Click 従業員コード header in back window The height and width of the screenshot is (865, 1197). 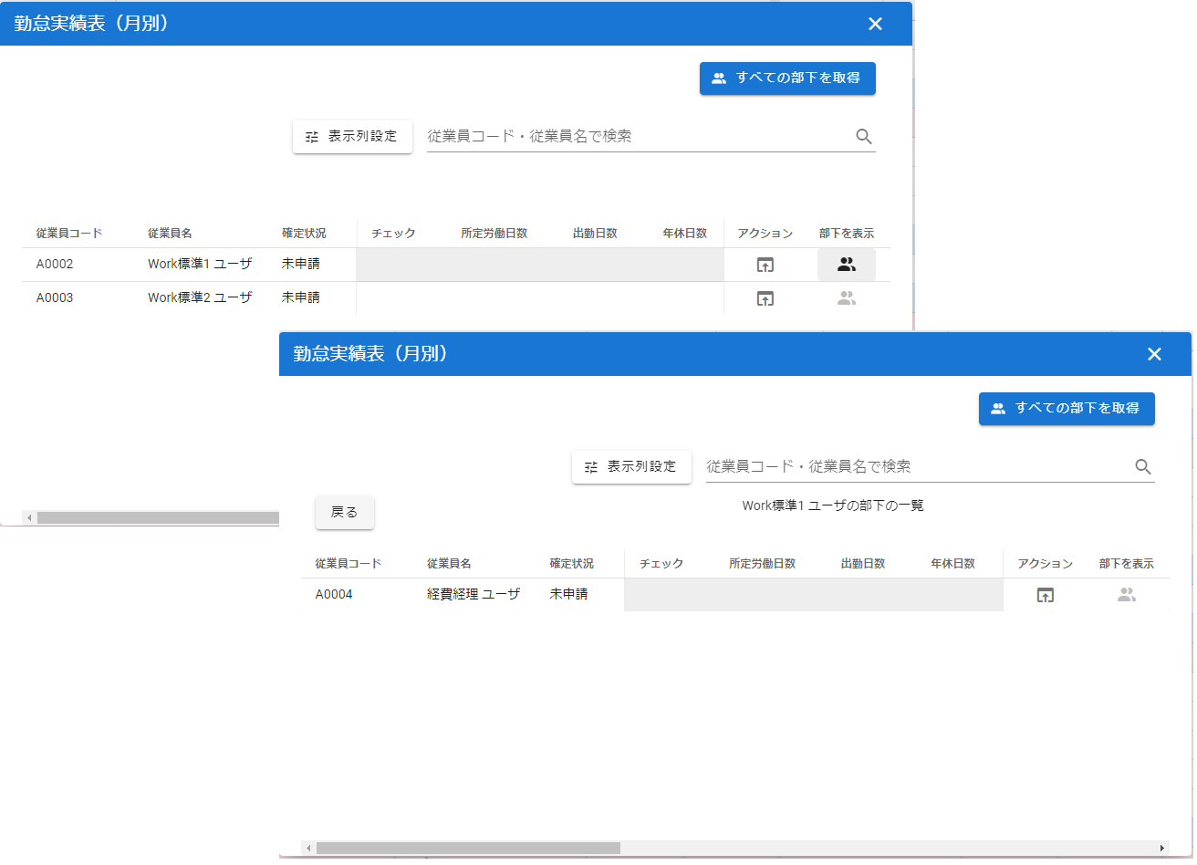click(x=69, y=234)
